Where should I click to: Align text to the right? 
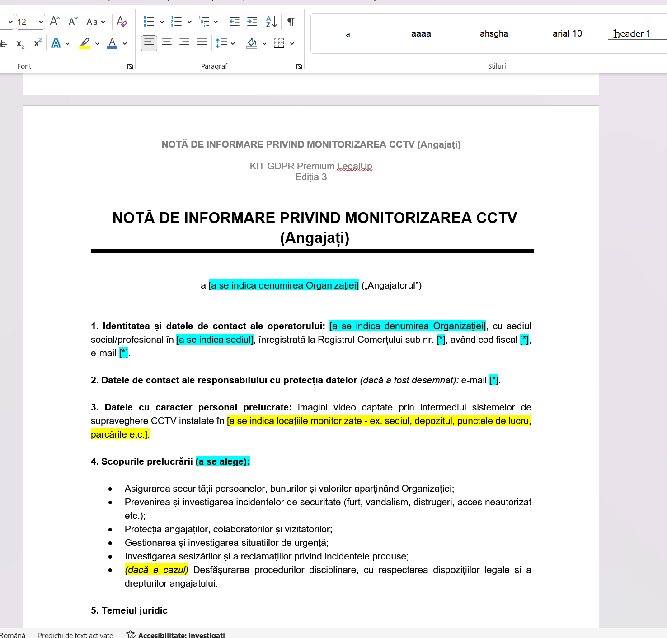[184, 43]
